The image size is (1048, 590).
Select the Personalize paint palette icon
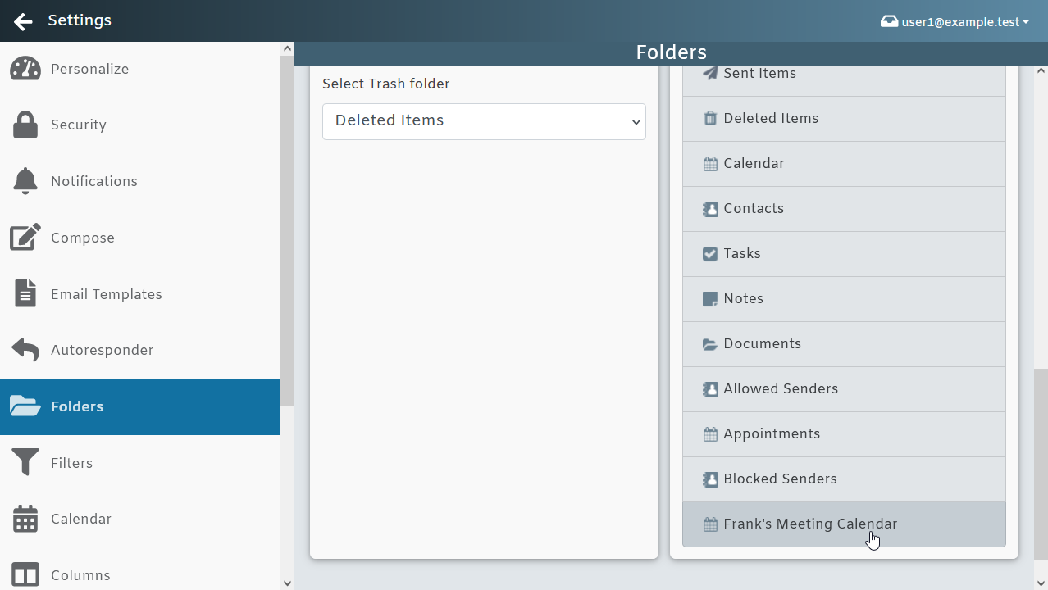coord(25,69)
